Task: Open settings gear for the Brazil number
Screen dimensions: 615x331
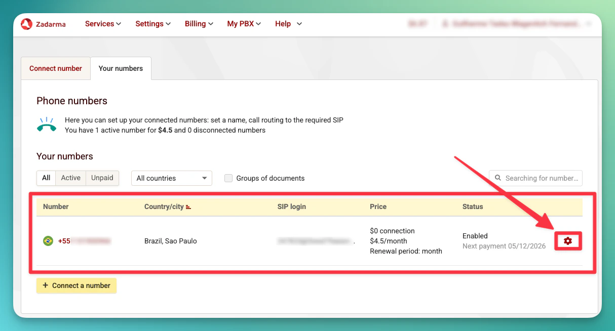Action: coord(568,241)
